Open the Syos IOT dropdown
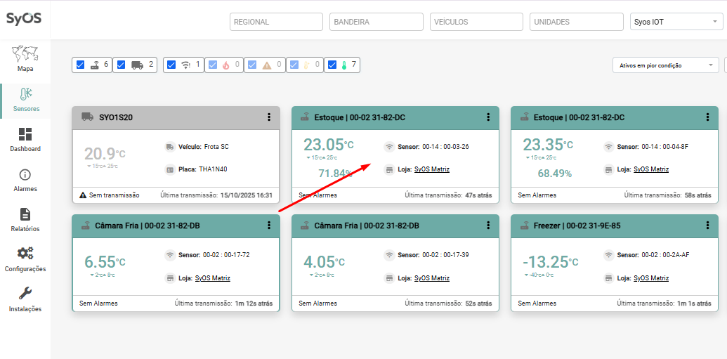Viewport: 727px width, 359px height. 672,22
